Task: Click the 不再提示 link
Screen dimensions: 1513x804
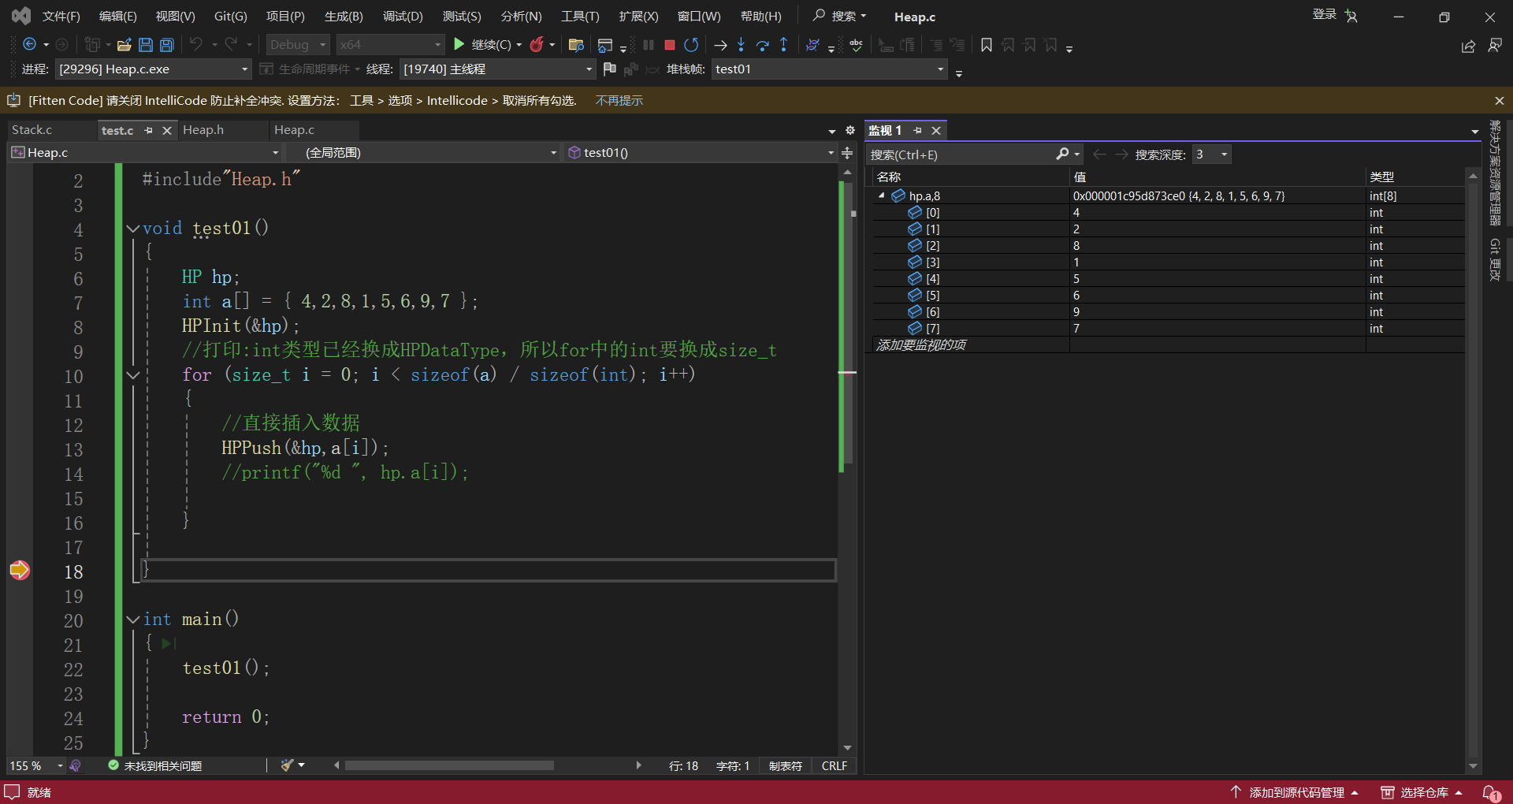Action: pos(619,101)
